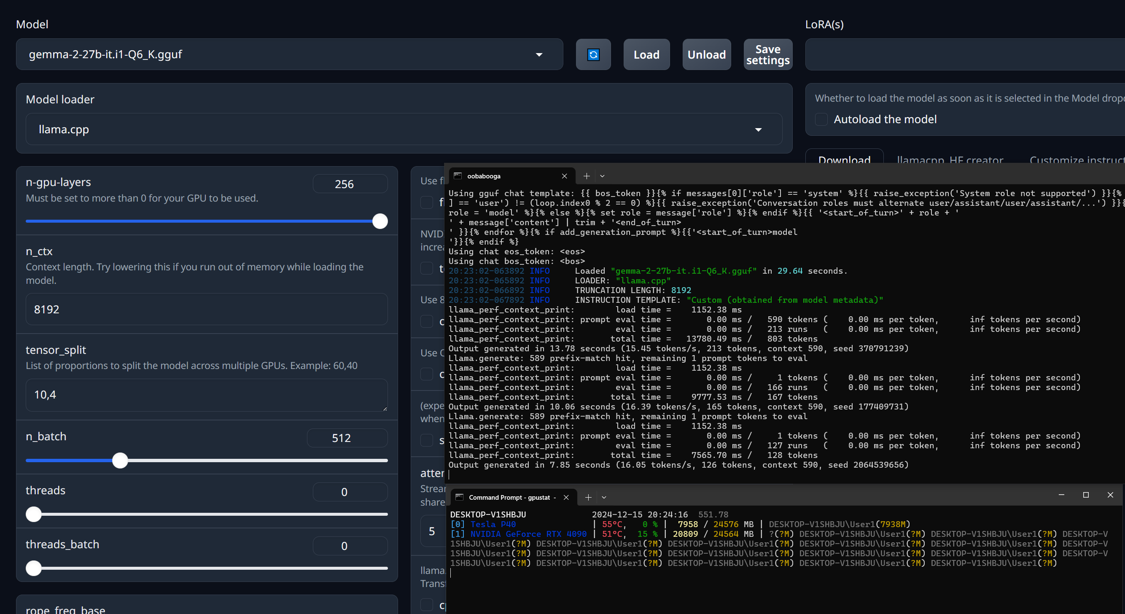Add new tab in gpustat terminal

(x=588, y=498)
